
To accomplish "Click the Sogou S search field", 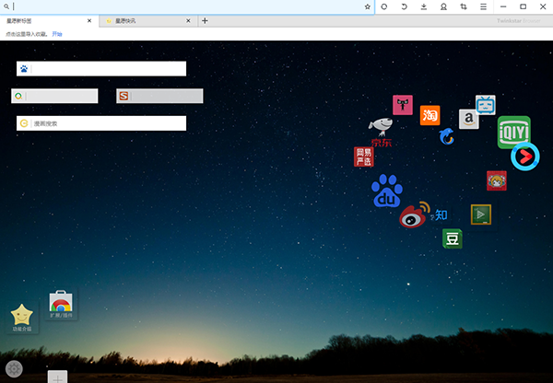I will click(x=159, y=96).
